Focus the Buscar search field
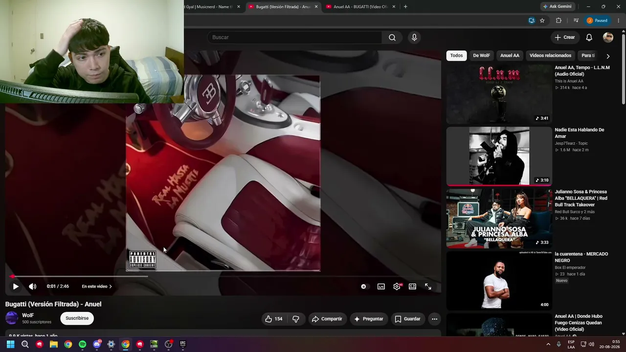Viewport: 626px width, 352px height. click(294, 37)
